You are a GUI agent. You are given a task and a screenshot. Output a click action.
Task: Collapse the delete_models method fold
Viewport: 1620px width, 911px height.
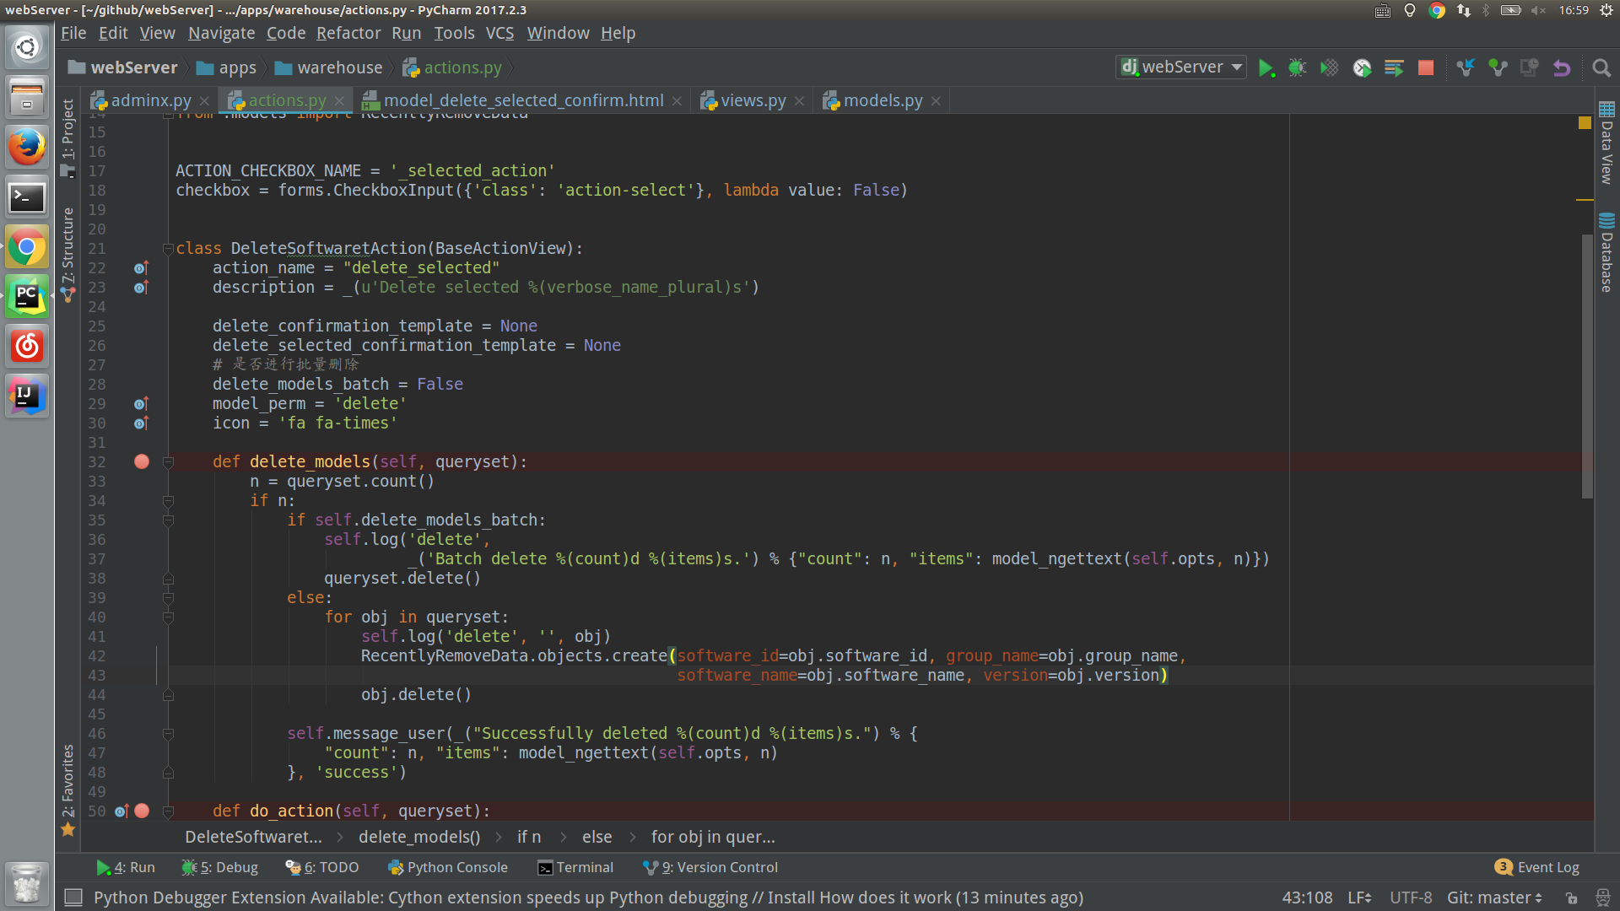(x=168, y=461)
